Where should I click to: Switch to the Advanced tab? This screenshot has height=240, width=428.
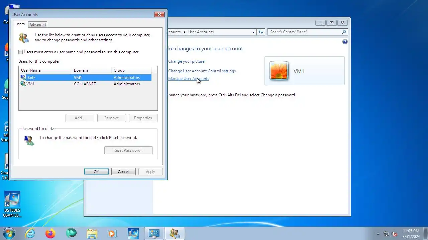[x=37, y=25]
